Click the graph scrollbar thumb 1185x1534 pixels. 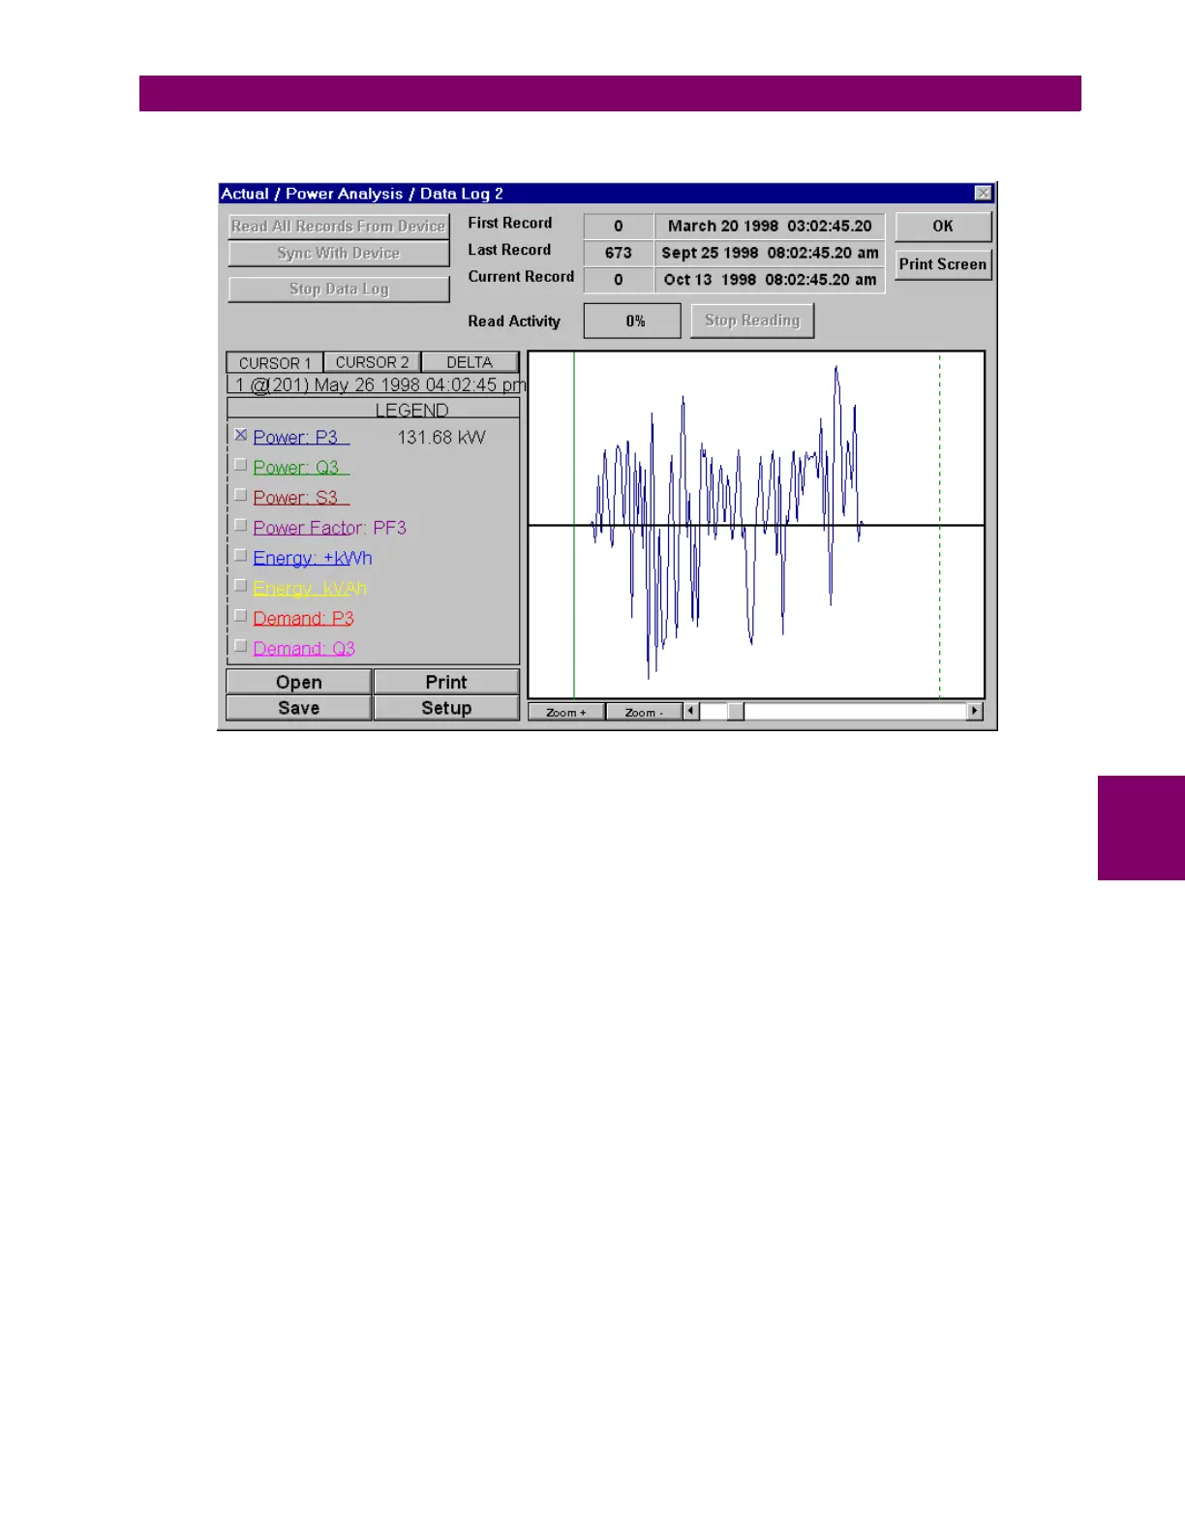pyautogui.click(x=736, y=711)
